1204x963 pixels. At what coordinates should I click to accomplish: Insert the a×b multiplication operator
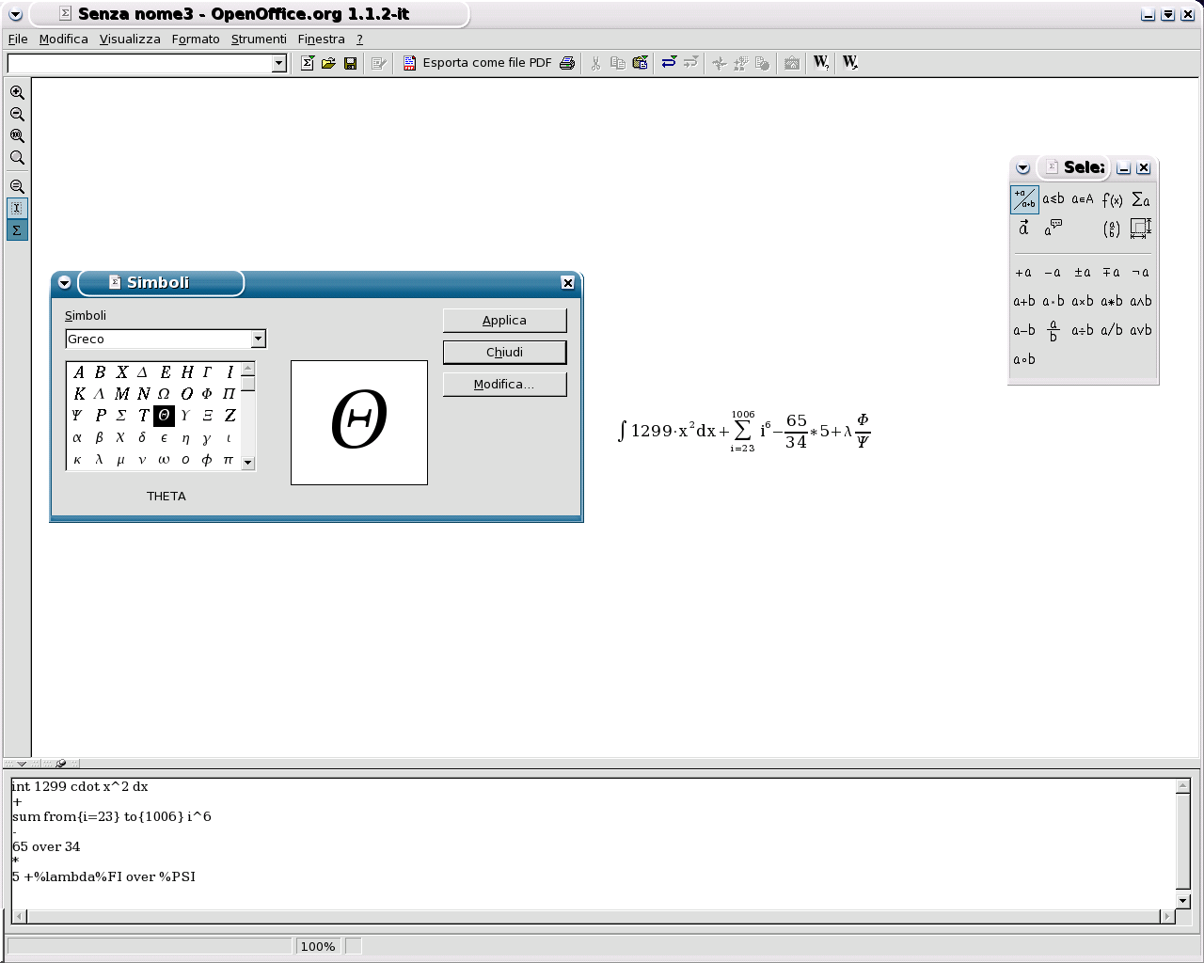pos(1083,302)
